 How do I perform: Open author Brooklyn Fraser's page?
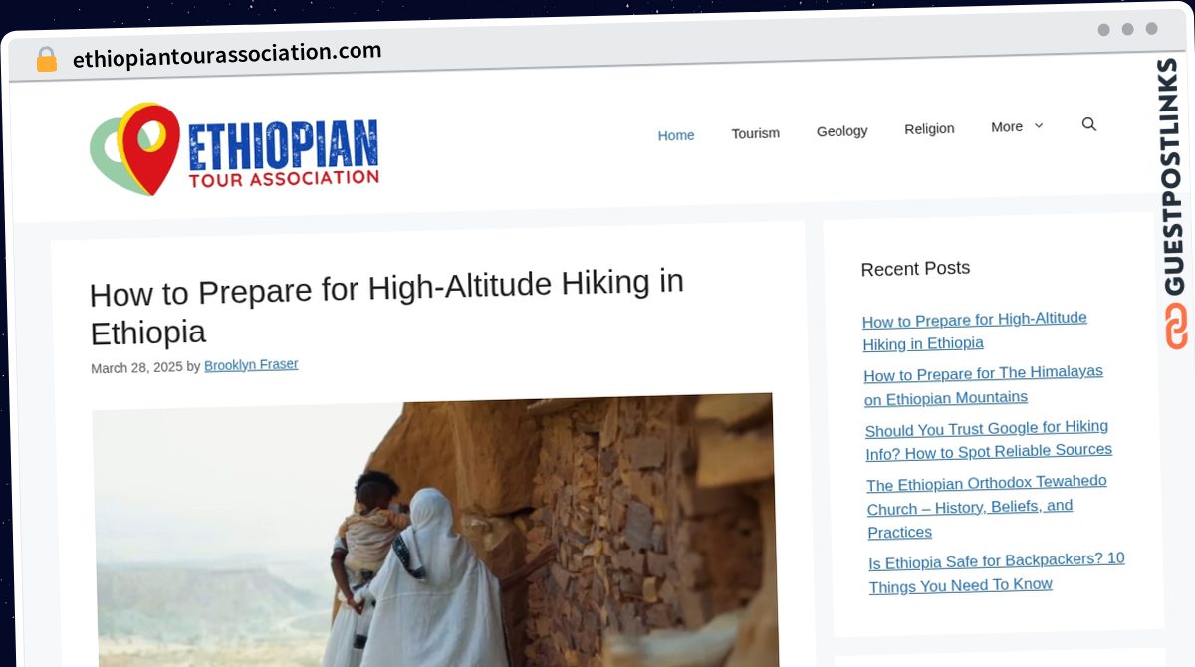[x=251, y=365]
